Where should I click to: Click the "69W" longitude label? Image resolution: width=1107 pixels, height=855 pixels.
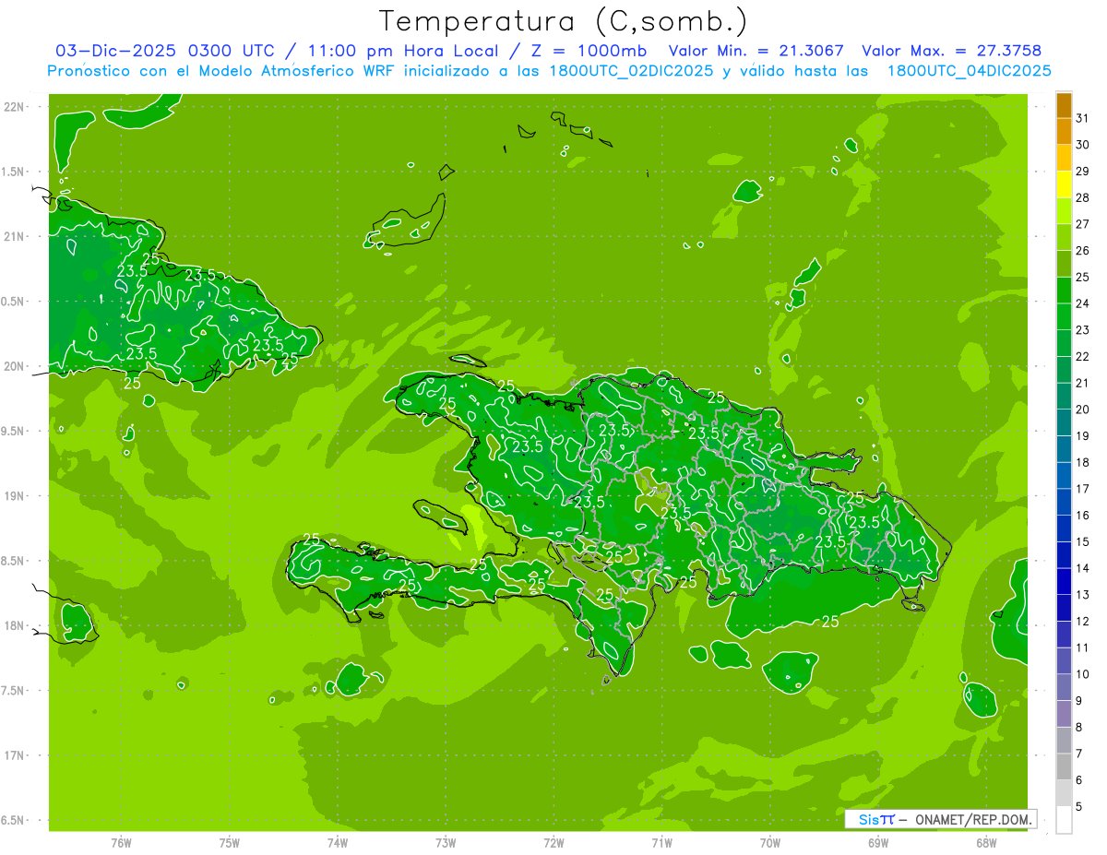tap(878, 842)
